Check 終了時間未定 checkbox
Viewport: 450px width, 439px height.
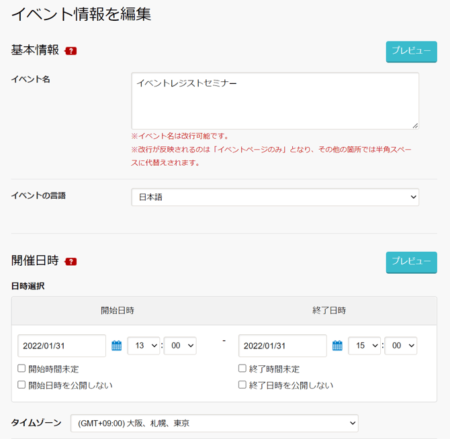click(242, 368)
